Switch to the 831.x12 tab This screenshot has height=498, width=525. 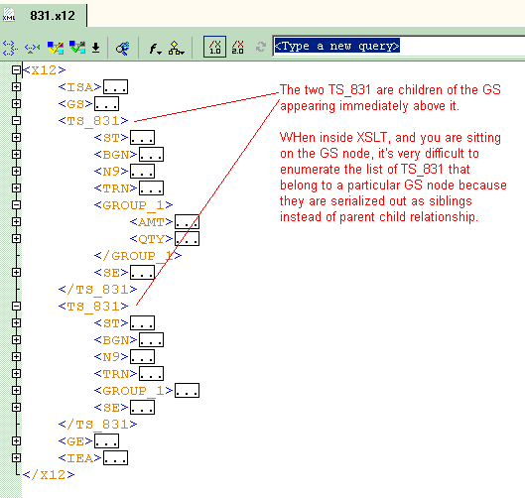53,16
